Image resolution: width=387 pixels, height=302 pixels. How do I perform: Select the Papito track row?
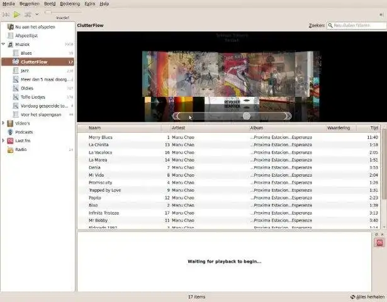click(229, 198)
